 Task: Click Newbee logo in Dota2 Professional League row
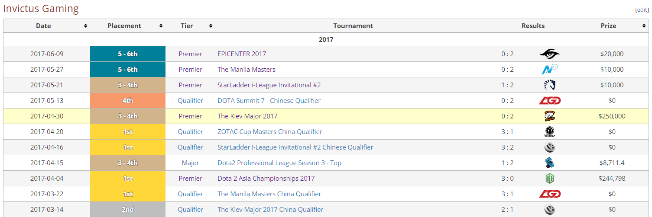549,163
